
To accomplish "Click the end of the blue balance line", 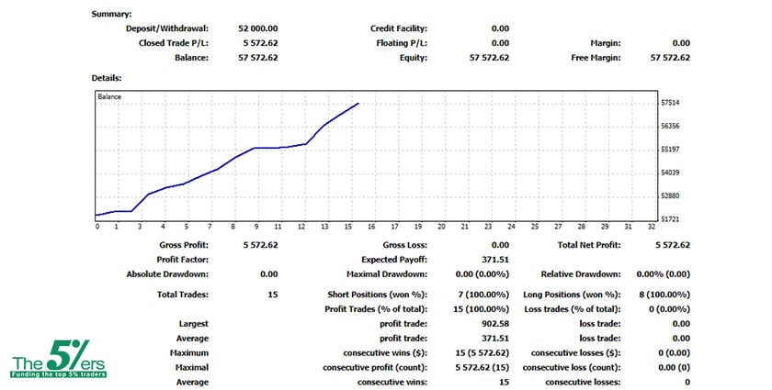I will tap(358, 104).
